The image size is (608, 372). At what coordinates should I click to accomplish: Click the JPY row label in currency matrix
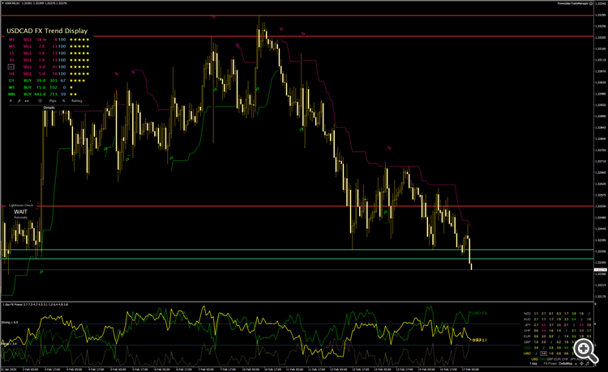tap(528, 325)
